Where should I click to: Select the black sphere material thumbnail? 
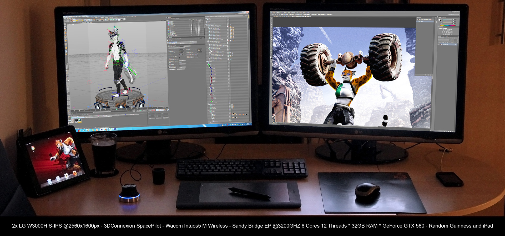pos(76,120)
